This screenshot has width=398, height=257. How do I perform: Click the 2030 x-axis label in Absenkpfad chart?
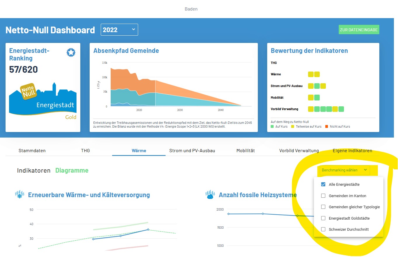(x=180, y=110)
